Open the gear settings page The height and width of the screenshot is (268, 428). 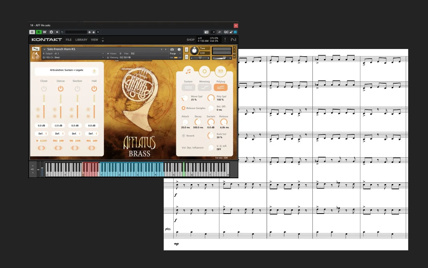(204, 71)
